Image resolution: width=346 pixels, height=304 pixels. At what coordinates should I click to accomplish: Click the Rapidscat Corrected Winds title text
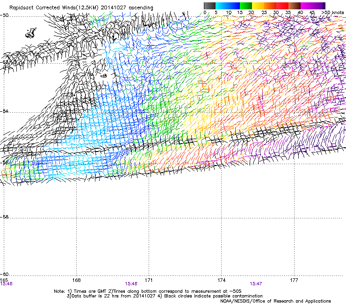[x=81, y=8]
